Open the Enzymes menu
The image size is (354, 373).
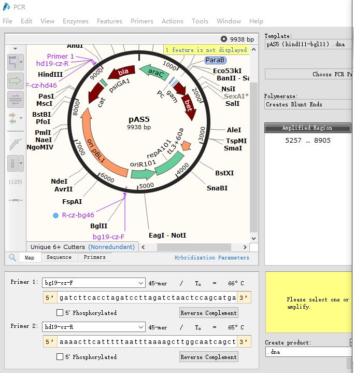pyautogui.click(x=76, y=21)
